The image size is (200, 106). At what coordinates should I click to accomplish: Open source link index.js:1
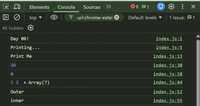click(169, 38)
